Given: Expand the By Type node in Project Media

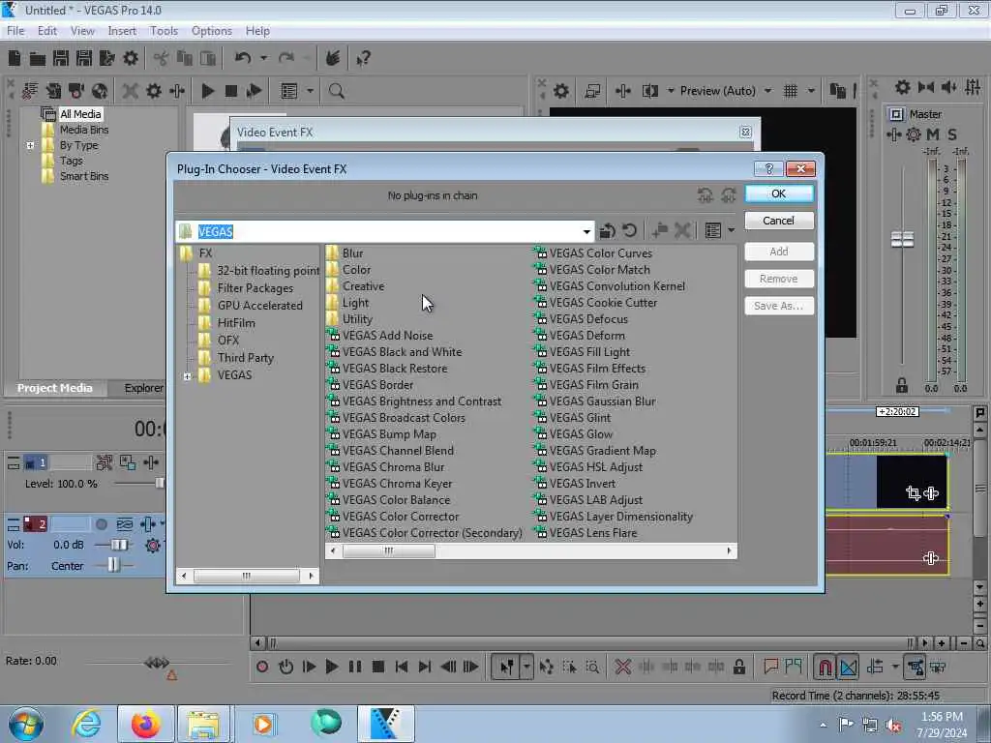Looking at the screenshot, I should (x=30, y=145).
